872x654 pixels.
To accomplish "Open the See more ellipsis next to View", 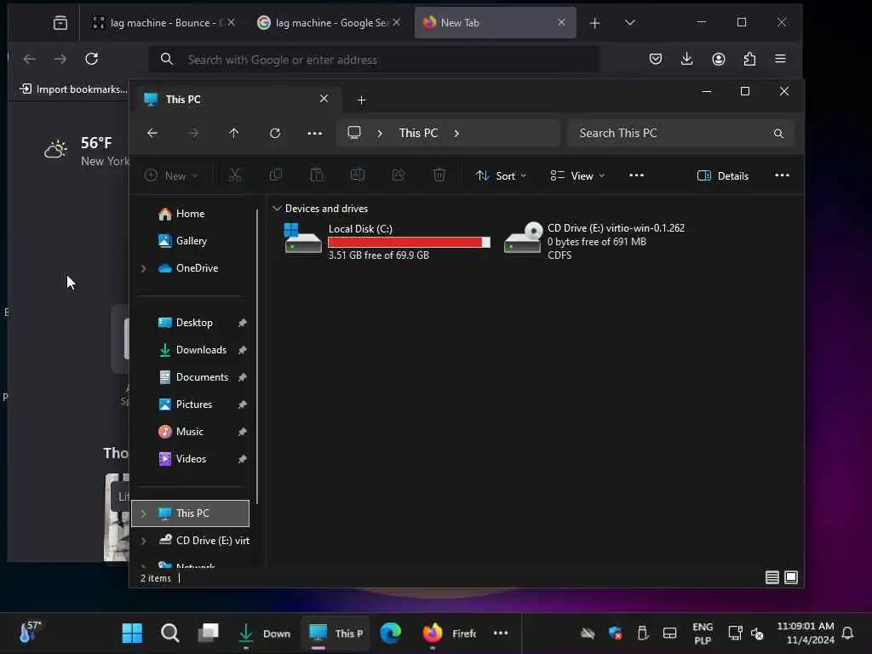I will 636,175.
